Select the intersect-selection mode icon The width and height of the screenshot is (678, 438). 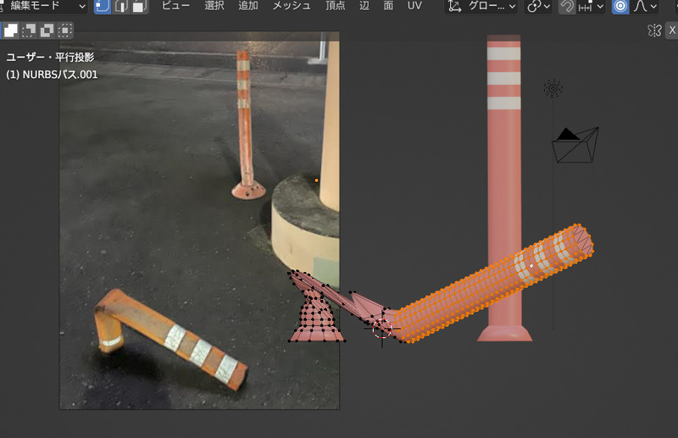65,30
